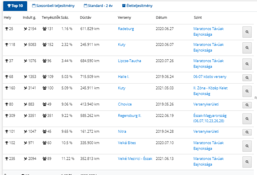Select the 161.272 km distance cell
257x175 pixels.
90,132
